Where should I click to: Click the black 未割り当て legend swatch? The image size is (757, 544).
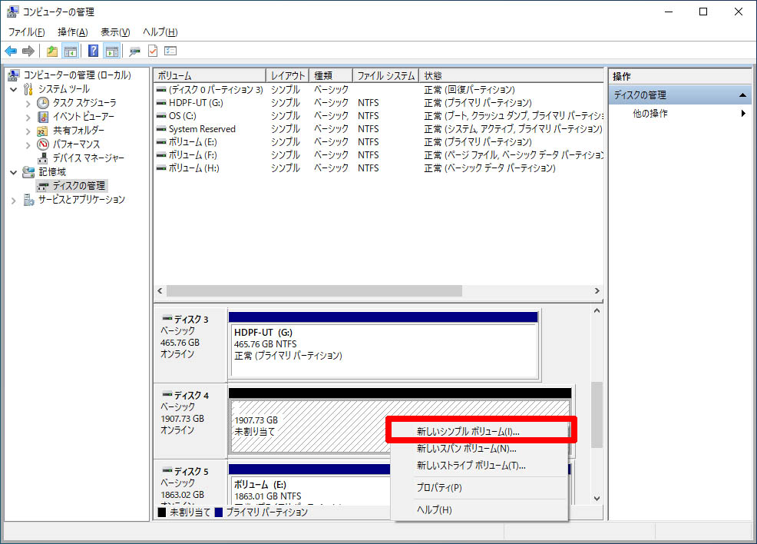(162, 512)
